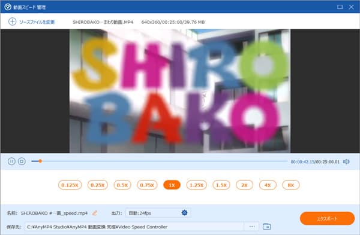Select 4X speed

coord(268,185)
